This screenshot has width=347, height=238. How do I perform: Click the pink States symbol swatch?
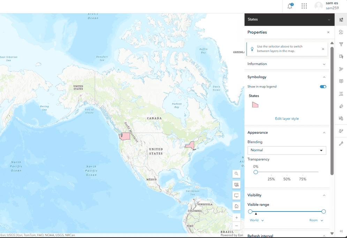255,105
